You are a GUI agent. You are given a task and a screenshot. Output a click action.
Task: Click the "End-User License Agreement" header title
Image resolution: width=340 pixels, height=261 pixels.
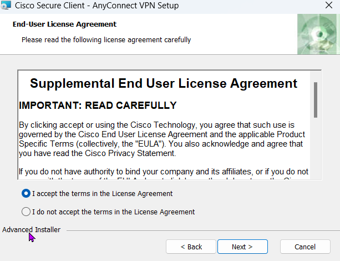click(64, 24)
